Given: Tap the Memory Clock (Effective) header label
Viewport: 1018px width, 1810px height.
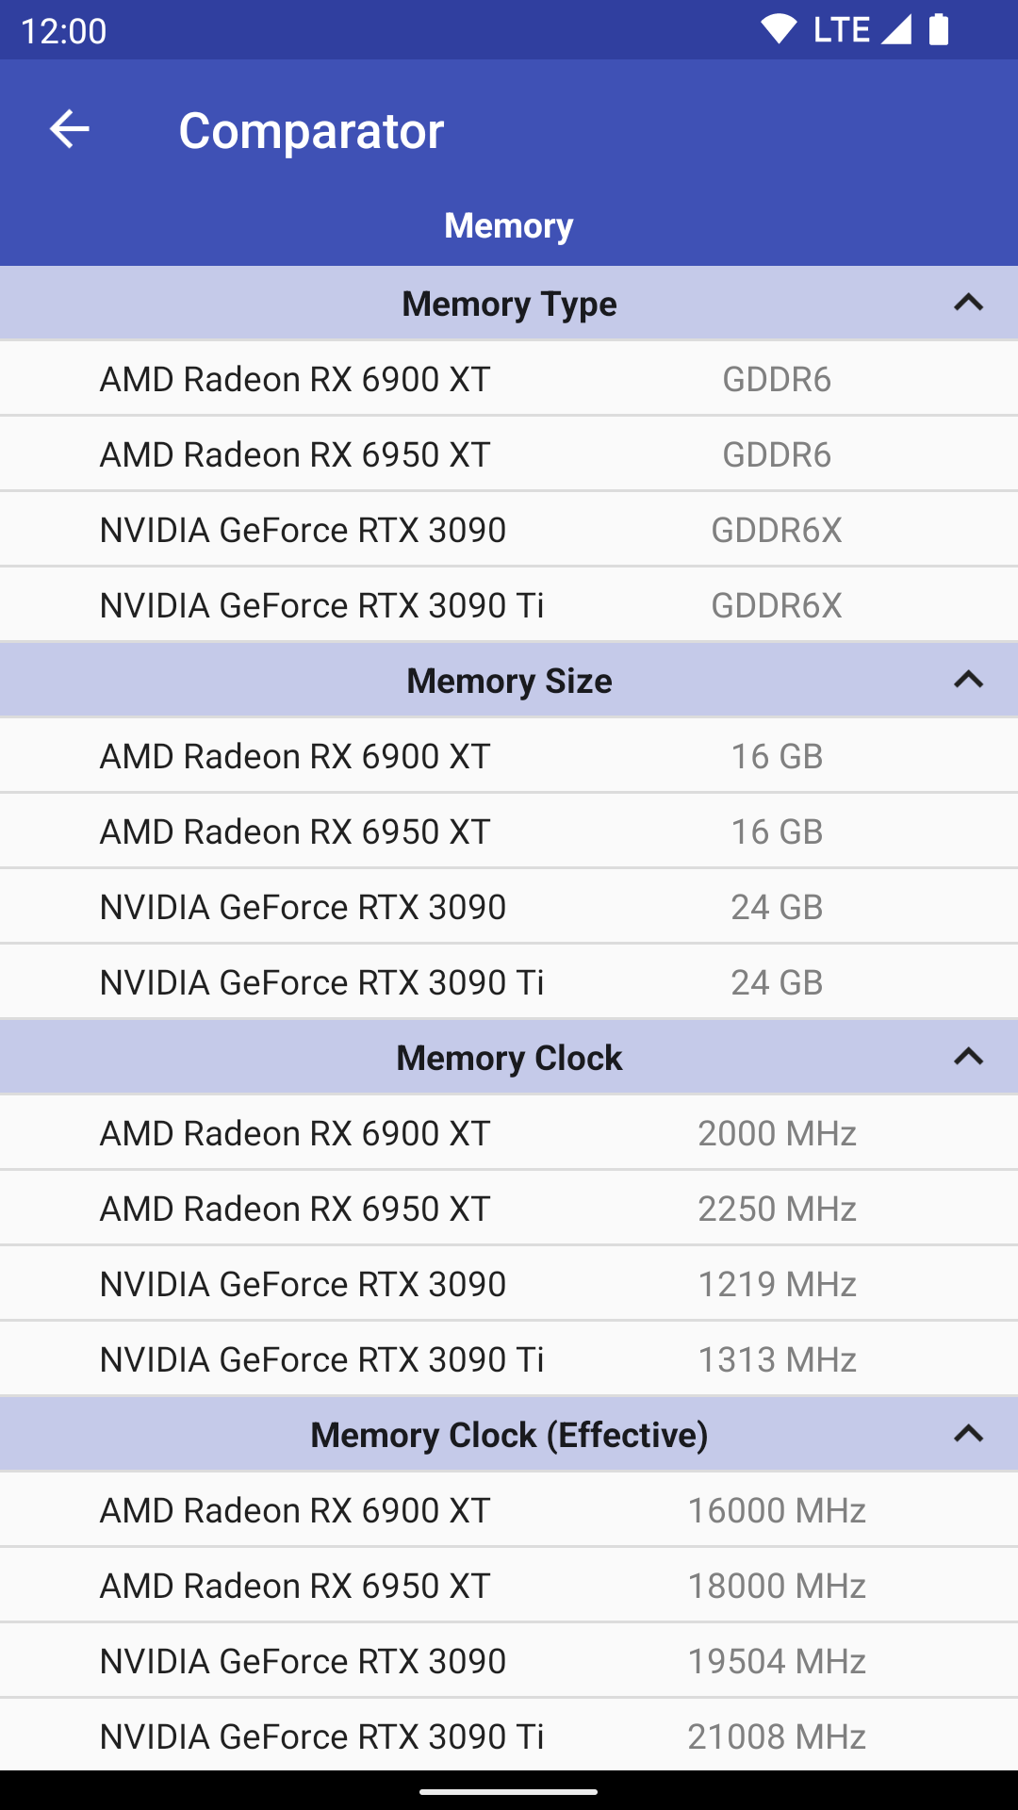Looking at the screenshot, I should pos(509,1435).
